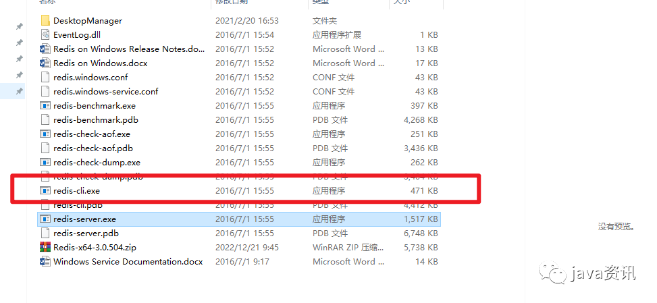Screen dimensions: 657x303
Task: Click the EventLog.dll file icon
Action: tap(45, 34)
